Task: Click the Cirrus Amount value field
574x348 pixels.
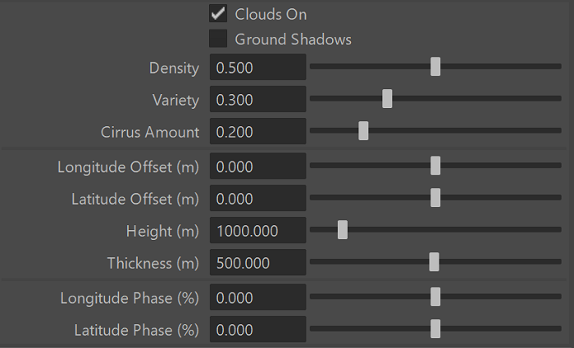Action: tap(257, 133)
